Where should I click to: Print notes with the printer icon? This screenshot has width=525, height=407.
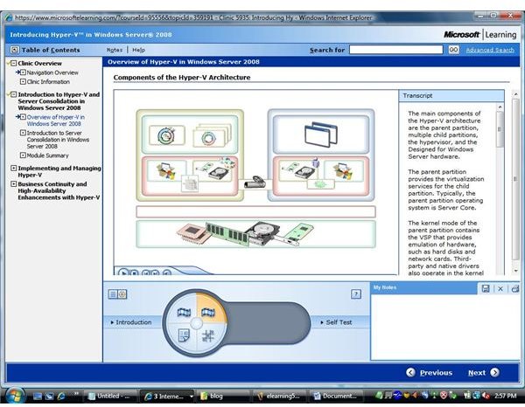515,288
